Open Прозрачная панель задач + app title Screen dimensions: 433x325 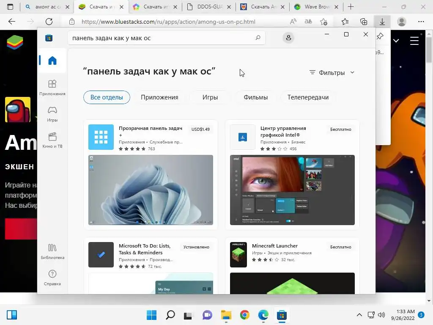(151, 132)
